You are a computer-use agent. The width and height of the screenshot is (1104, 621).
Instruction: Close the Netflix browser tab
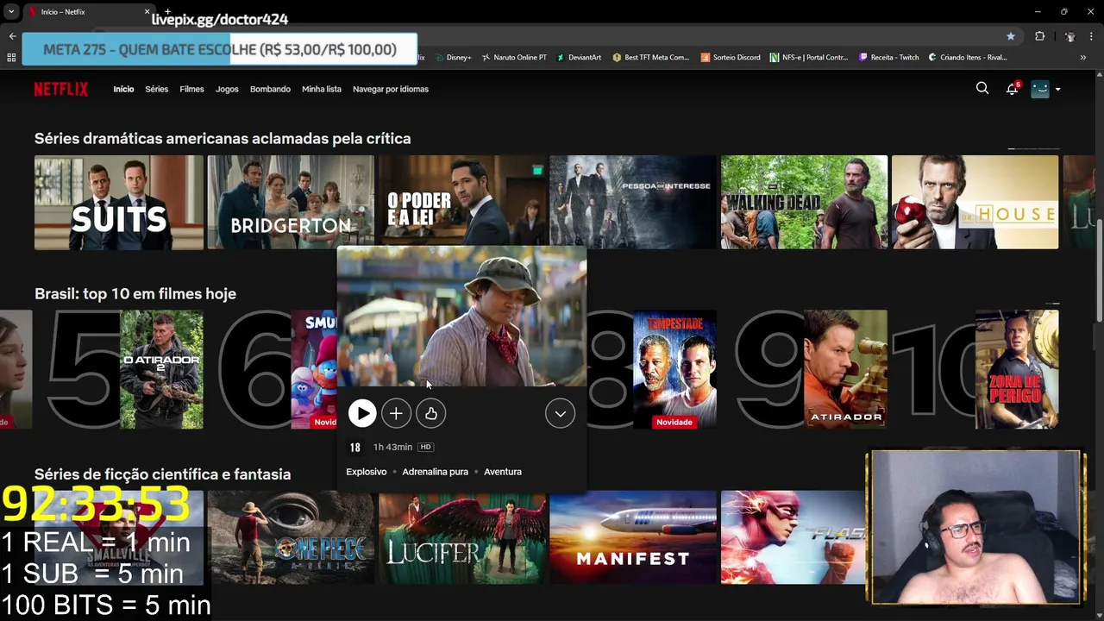(147, 12)
